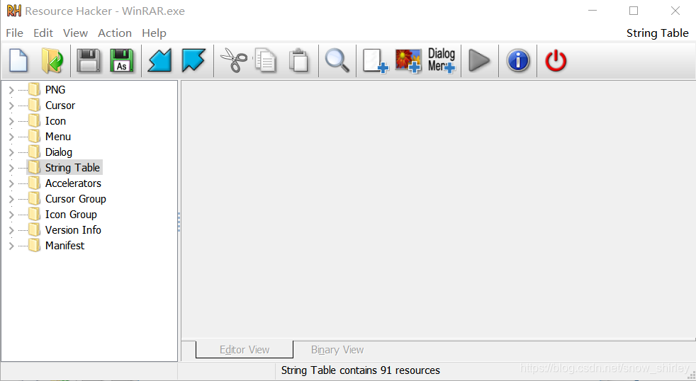
Task: Click the Cut scissors icon
Action: pos(233,61)
